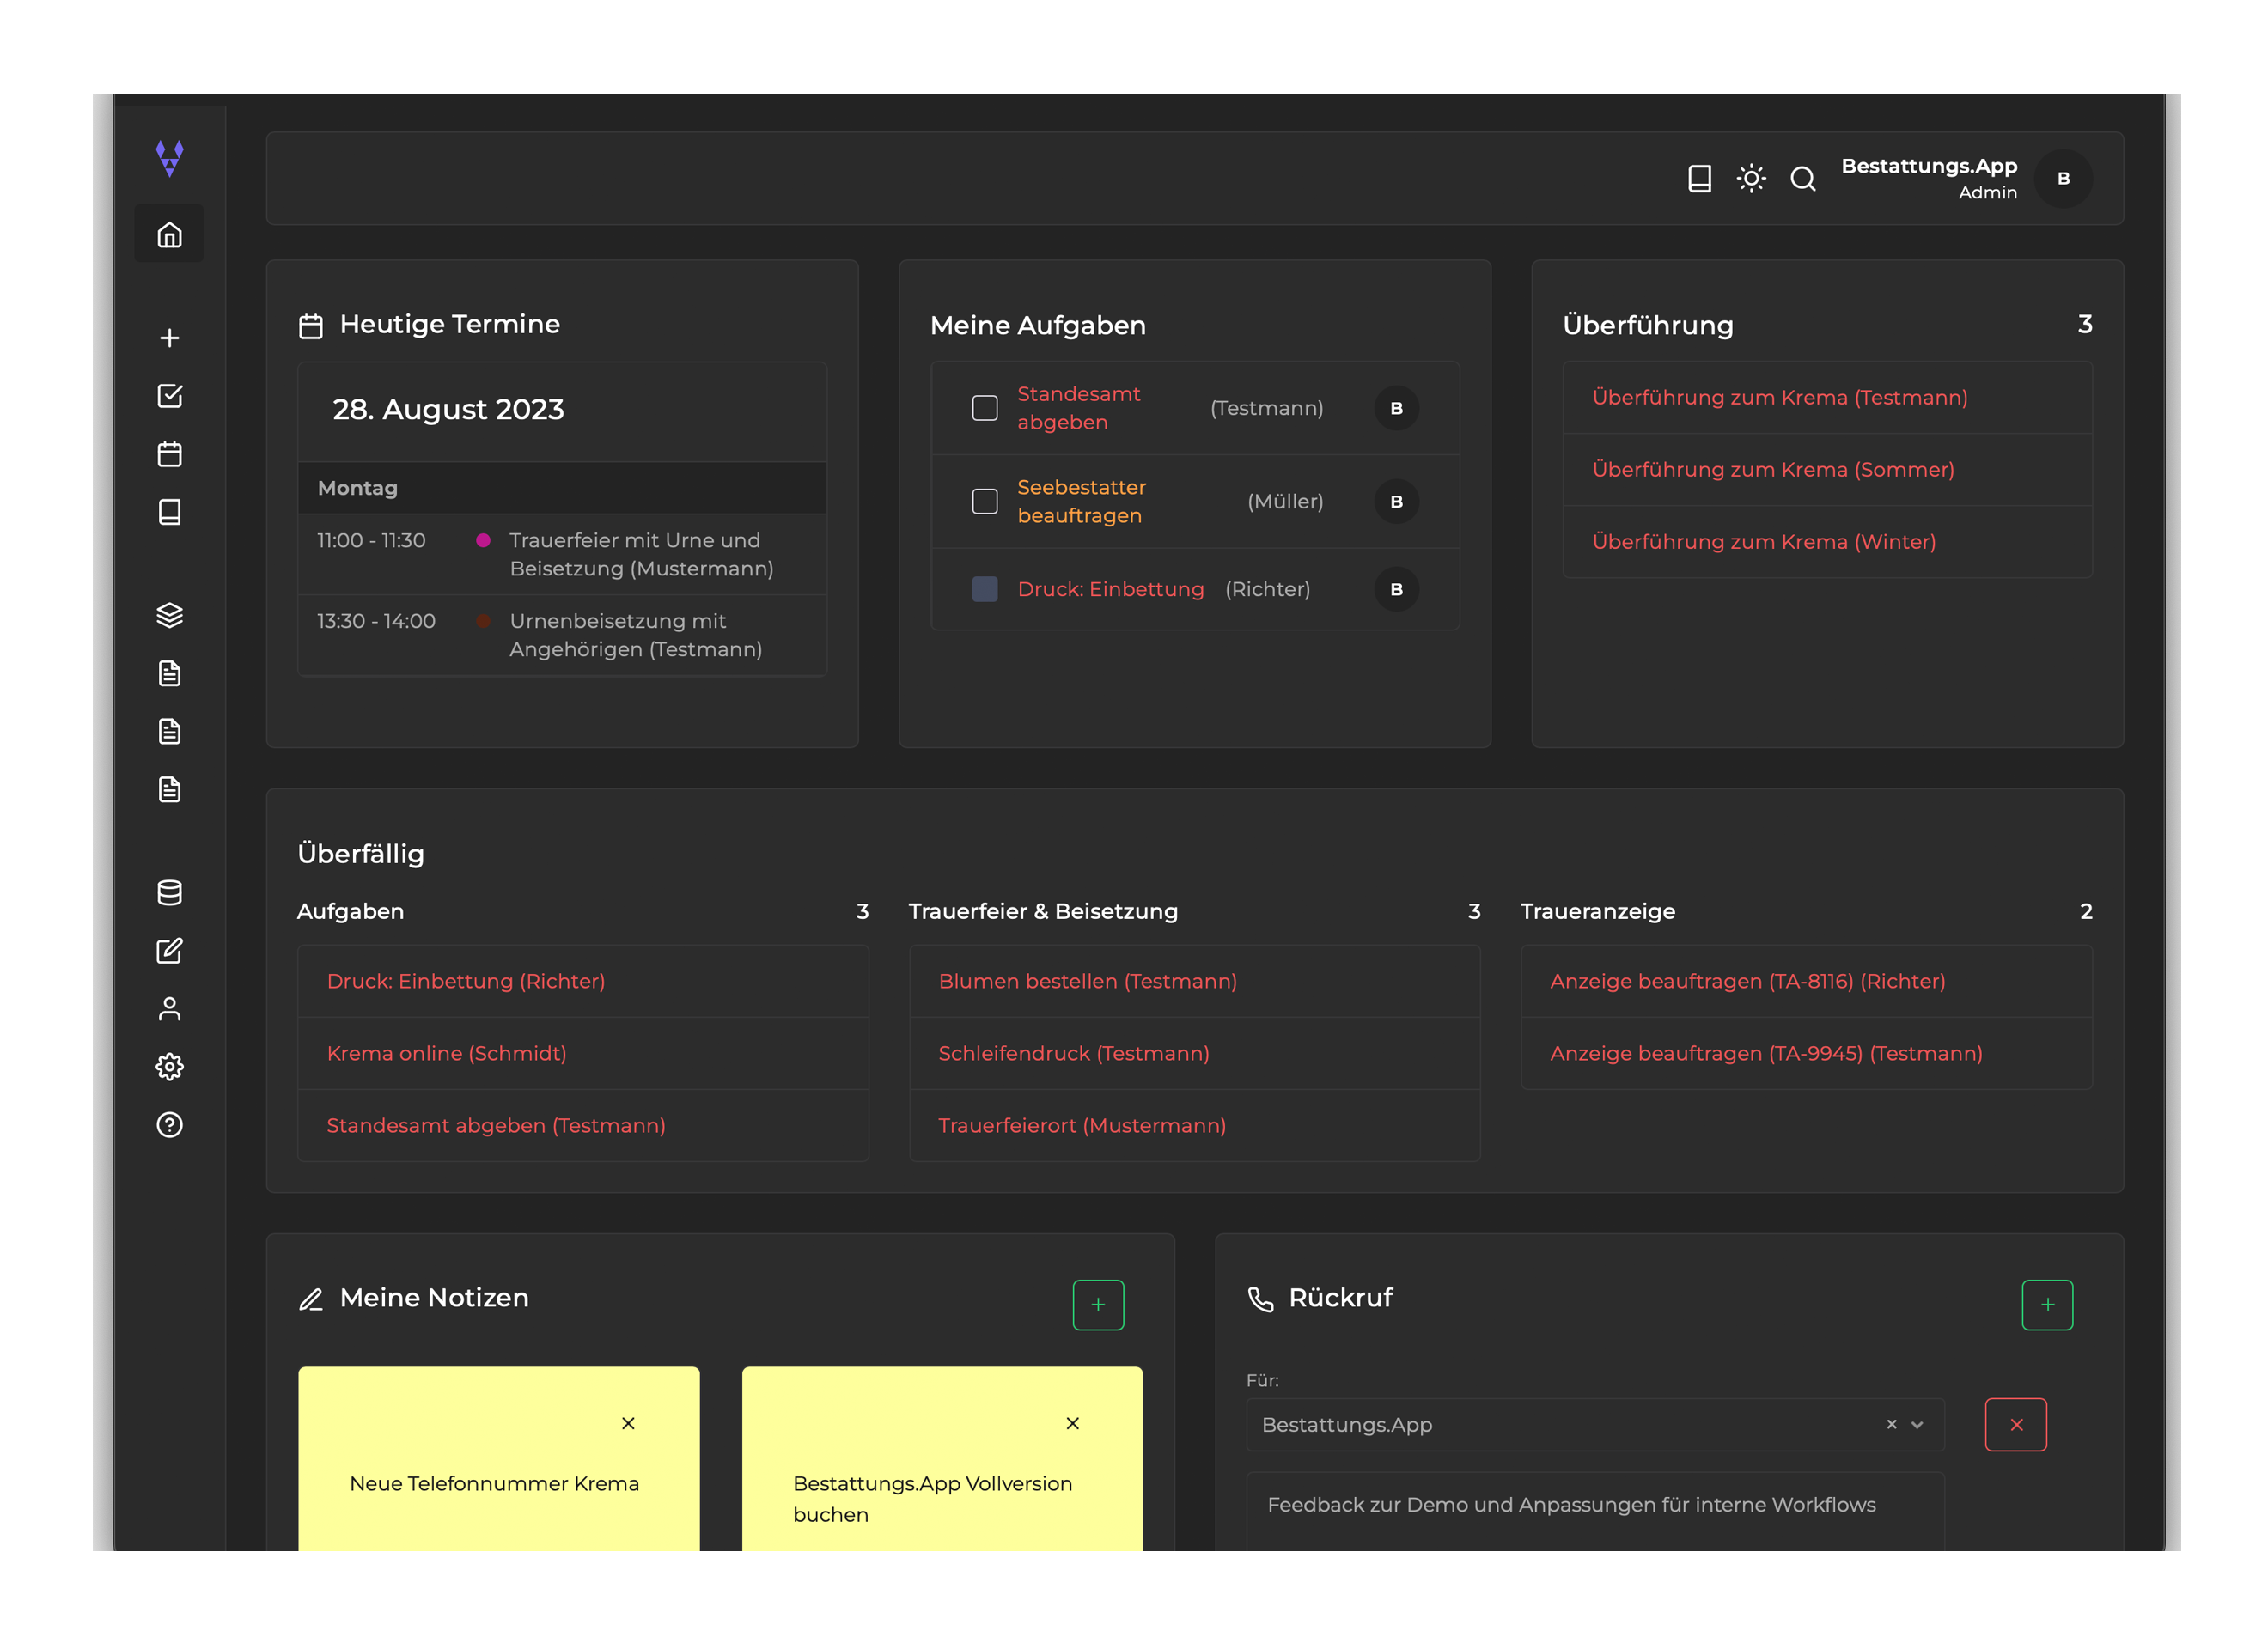Click the Überführung count 3
This screenshot has width=2268, height=1649.
(2084, 324)
